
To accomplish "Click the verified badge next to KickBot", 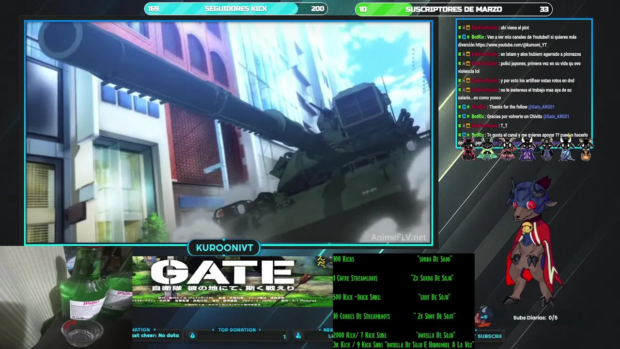I will (468, 107).
